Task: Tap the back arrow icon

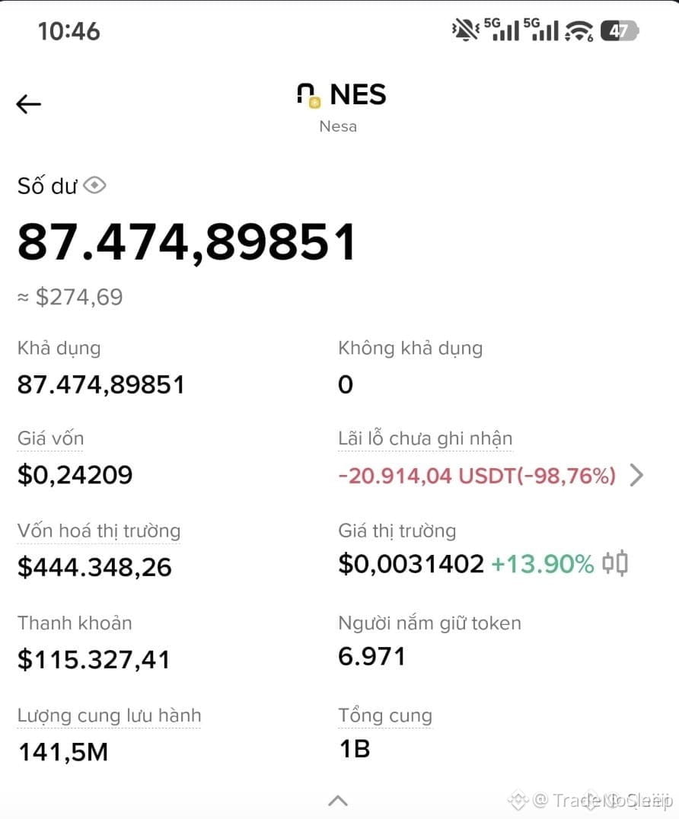Action: tap(28, 104)
